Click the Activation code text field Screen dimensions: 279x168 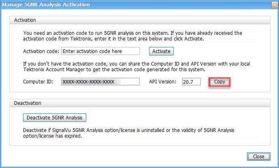click(x=100, y=51)
